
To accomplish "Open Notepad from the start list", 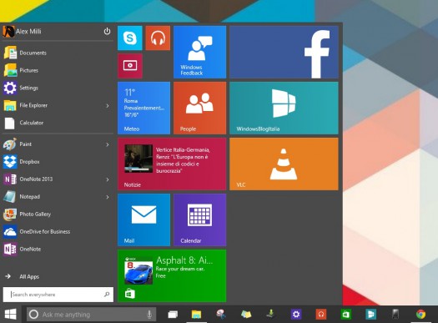I will [x=58, y=197].
